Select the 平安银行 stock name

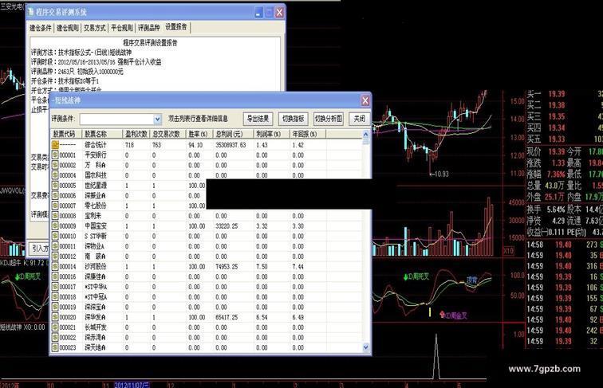(x=96, y=155)
